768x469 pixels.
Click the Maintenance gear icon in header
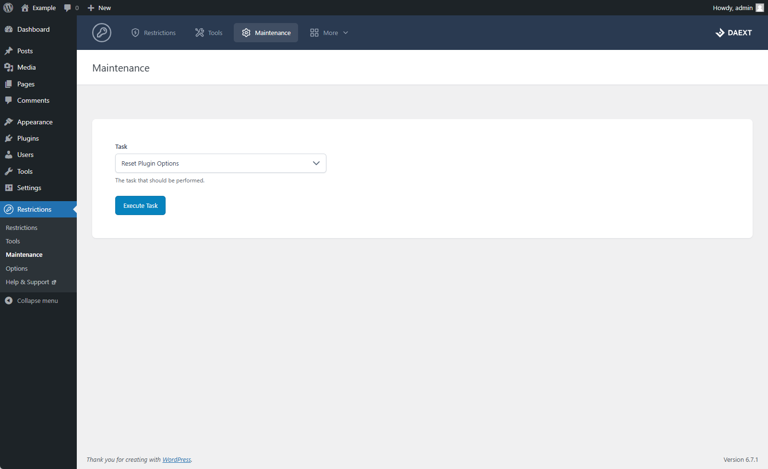[246, 33]
